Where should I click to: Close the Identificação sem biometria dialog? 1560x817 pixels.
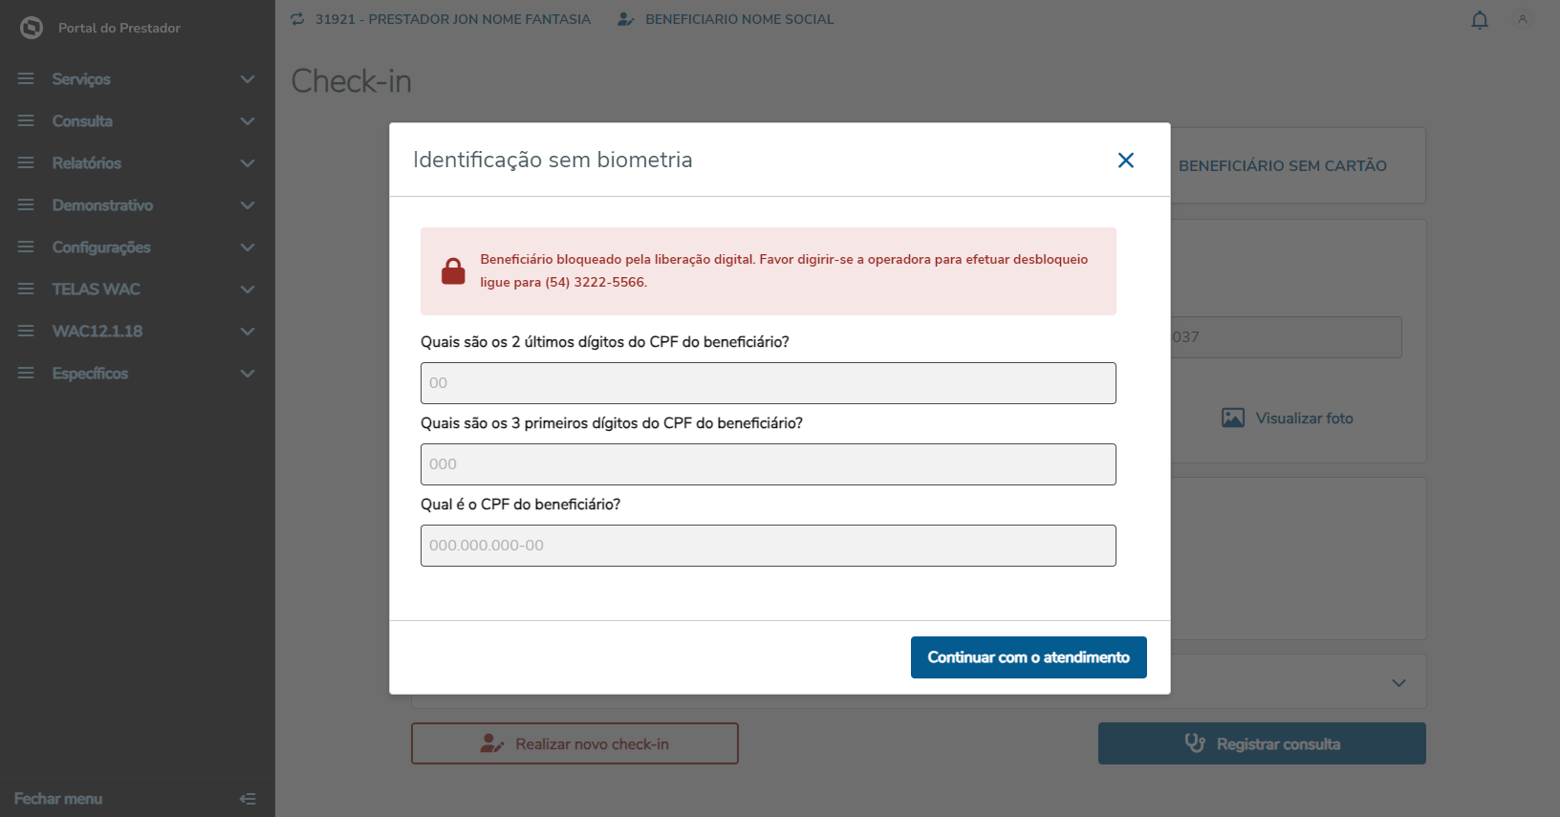pos(1126,161)
